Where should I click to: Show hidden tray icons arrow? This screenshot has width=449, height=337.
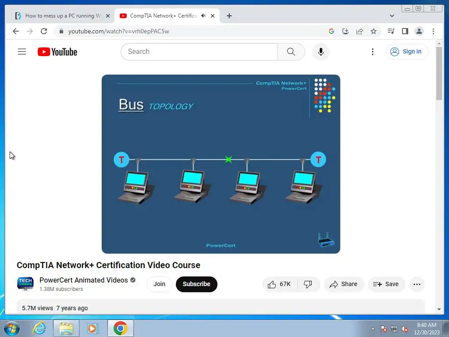(373, 329)
